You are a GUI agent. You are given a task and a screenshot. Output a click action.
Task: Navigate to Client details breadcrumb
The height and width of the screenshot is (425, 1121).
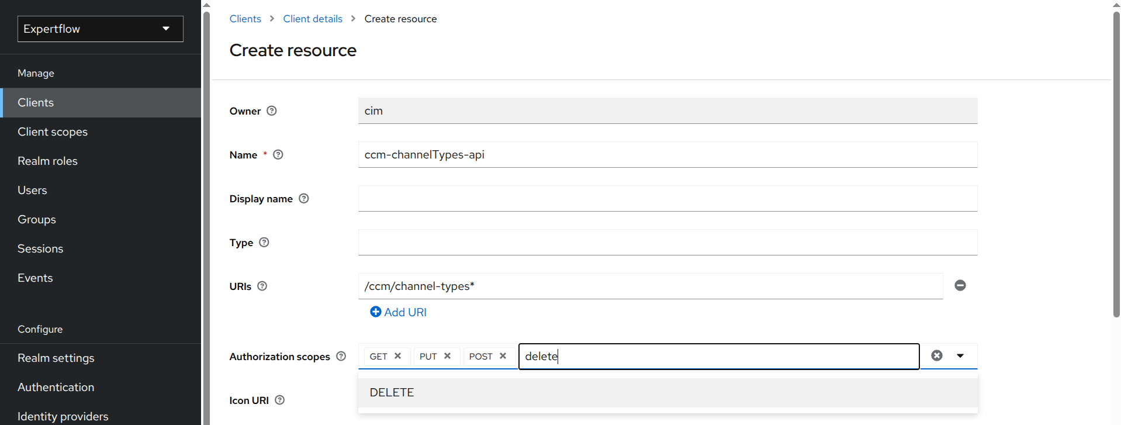tap(313, 19)
